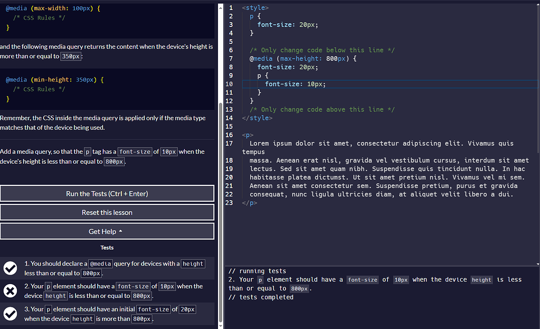The height and width of the screenshot is (329, 540).
Task: Expand the Get Help dropdown
Action: coord(107,231)
